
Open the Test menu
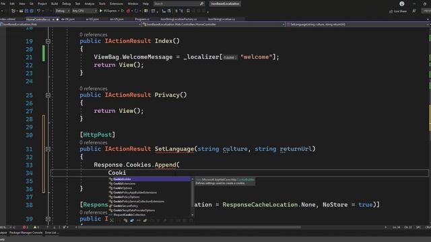coord(77,4)
